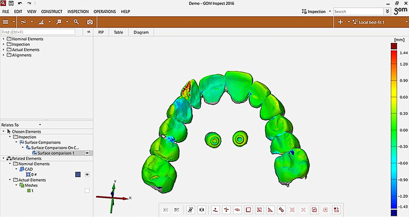Click the plus icon beside Local best-fit 1
Viewport: 409px width, 217px height.
tap(340, 22)
